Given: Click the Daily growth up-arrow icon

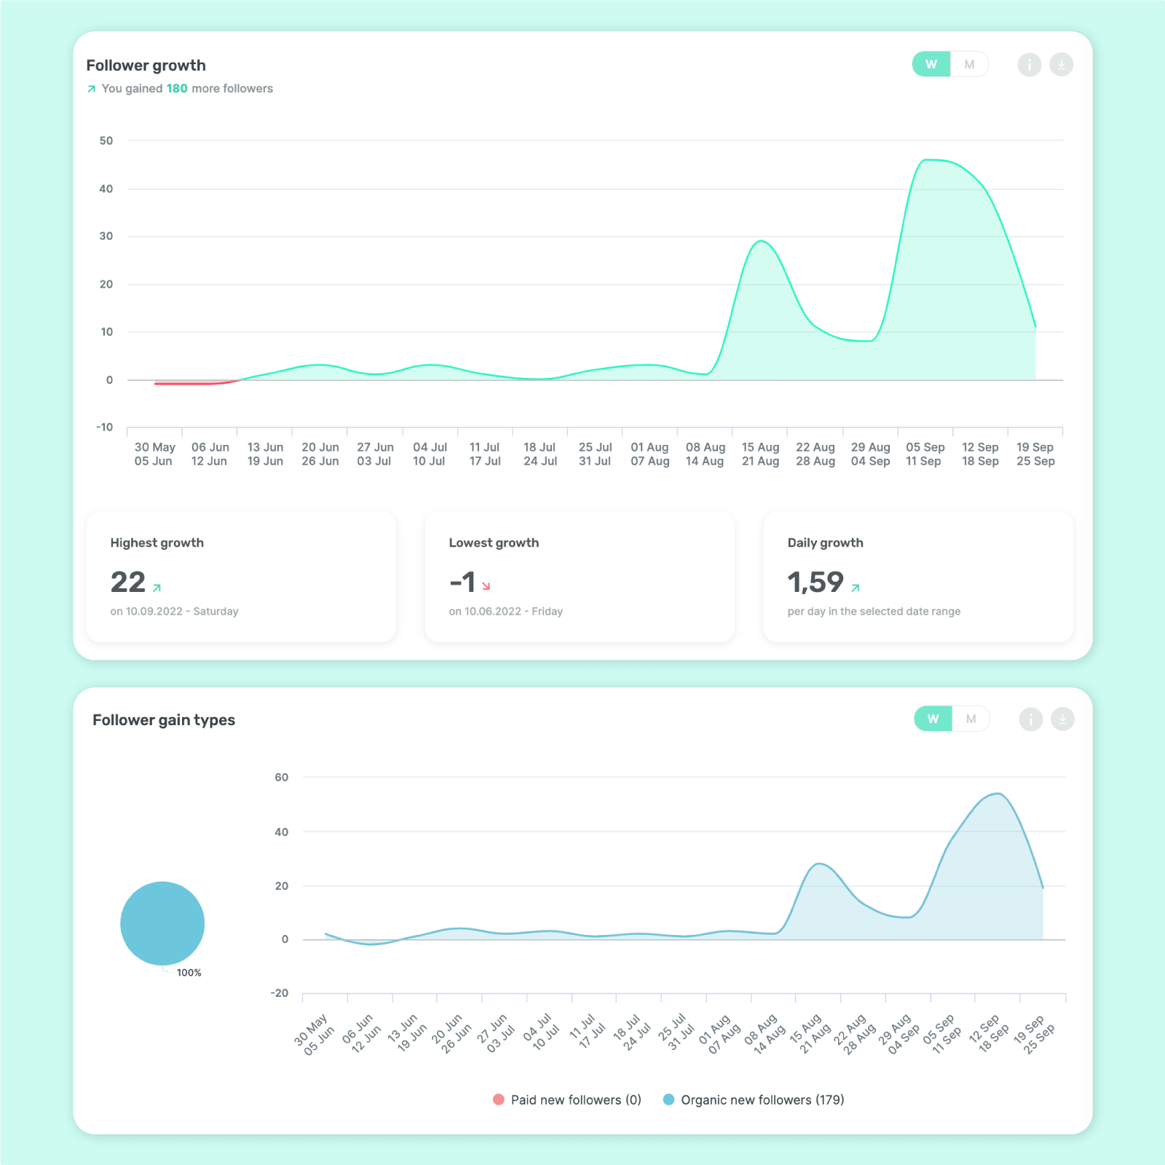Looking at the screenshot, I should 856,588.
